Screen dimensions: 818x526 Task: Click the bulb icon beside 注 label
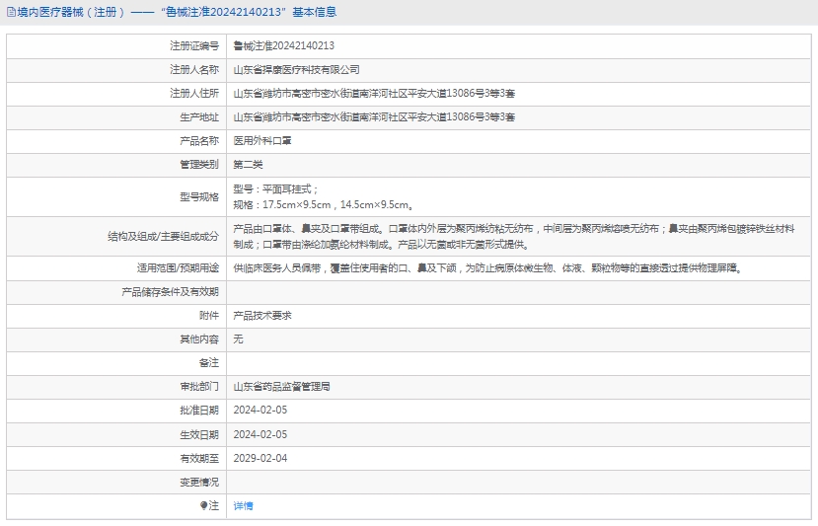[x=204, y=505]
